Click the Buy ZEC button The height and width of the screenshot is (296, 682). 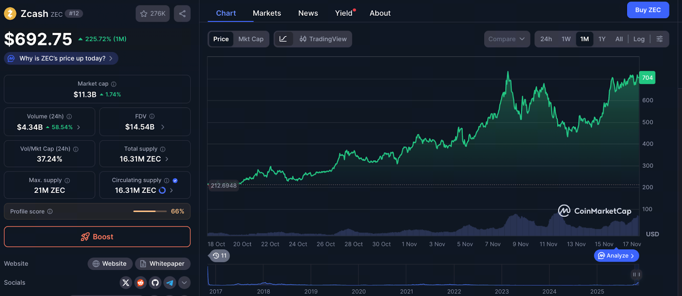[647, 10]
